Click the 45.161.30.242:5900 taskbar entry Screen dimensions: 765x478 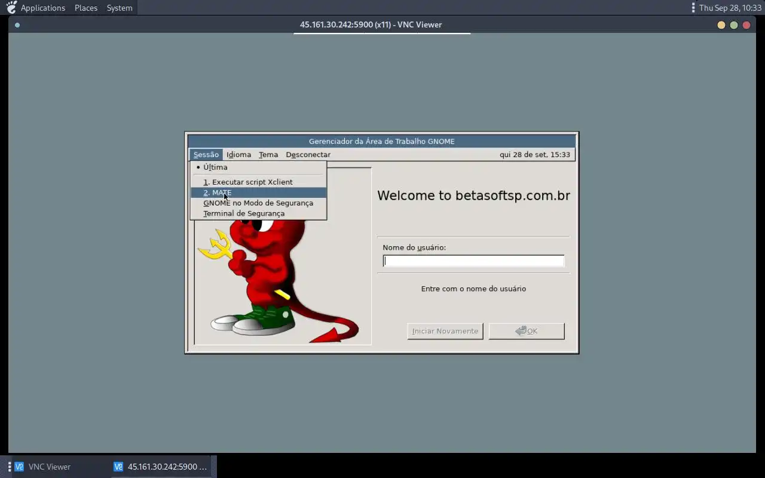(x=162, y=467)
